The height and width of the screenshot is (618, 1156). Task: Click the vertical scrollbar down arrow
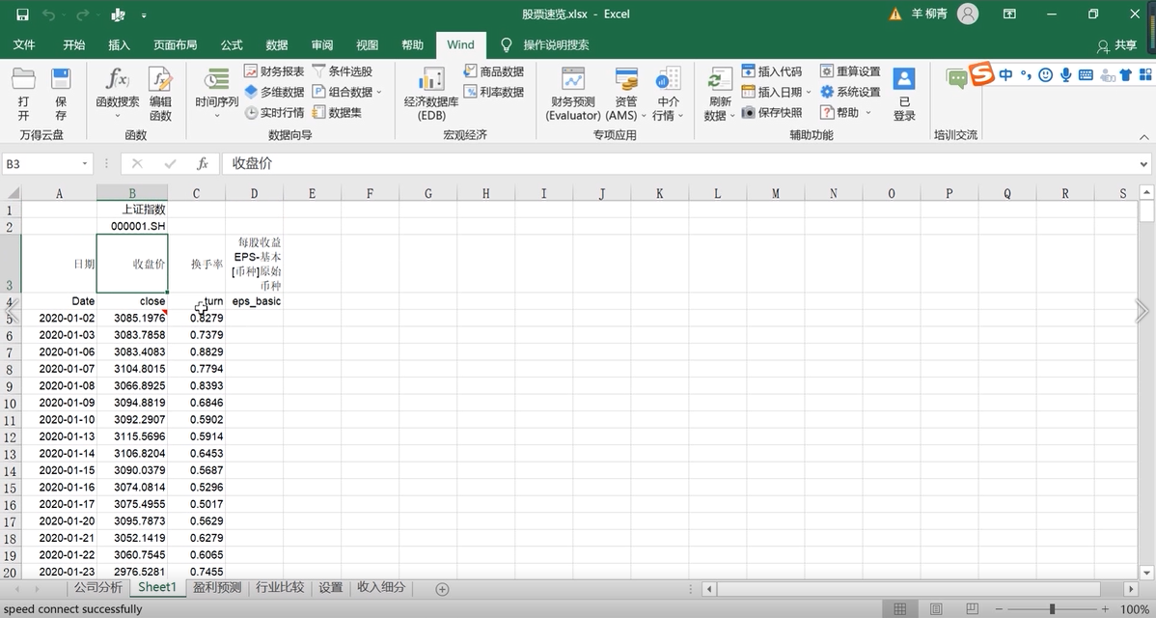click(x=1146, y=573)
